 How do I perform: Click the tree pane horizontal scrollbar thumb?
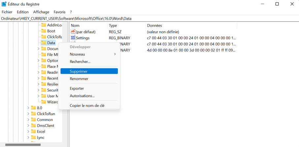pos(23,145)
